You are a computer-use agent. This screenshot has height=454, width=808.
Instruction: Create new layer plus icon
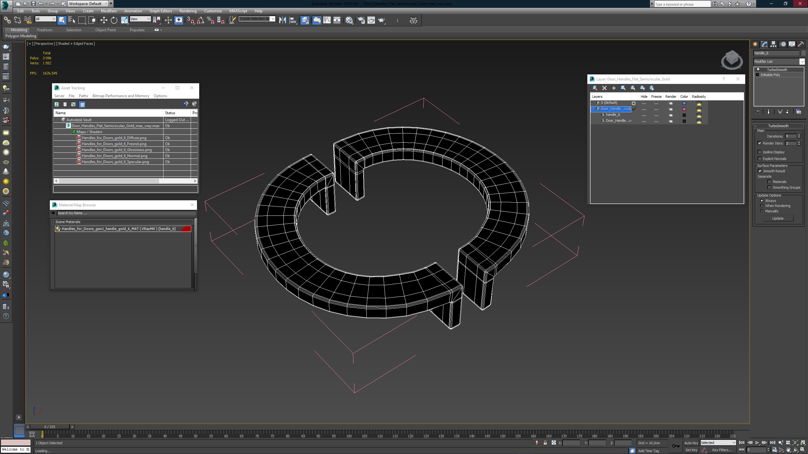[614, 88]
